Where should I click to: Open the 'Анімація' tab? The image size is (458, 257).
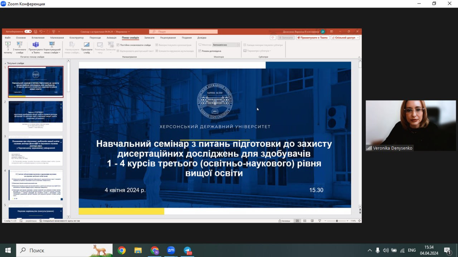111,38
